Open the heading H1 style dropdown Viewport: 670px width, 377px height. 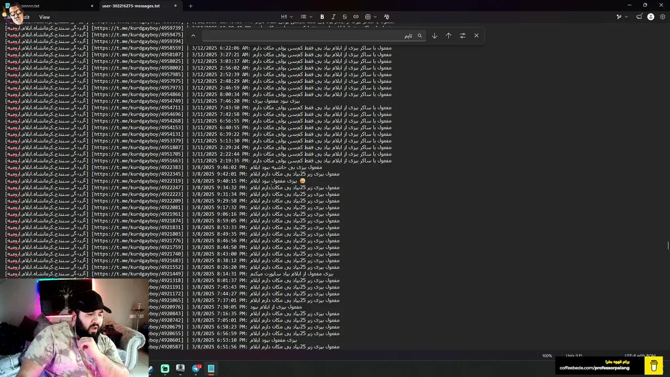(287, 17)
